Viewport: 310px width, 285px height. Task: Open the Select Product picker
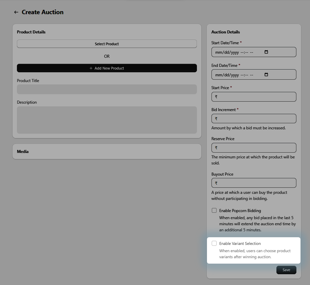coord(107,44)
